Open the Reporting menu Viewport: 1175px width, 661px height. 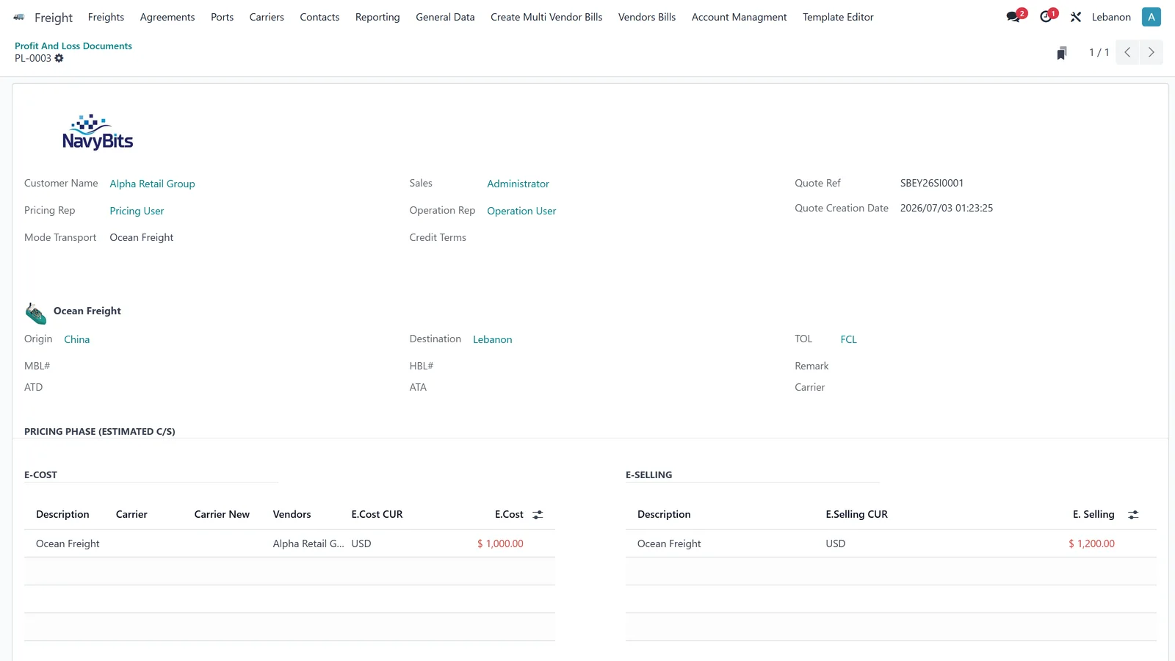click(377, 17)
